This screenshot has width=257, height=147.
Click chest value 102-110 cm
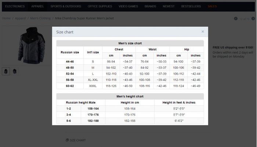point(111,73)
